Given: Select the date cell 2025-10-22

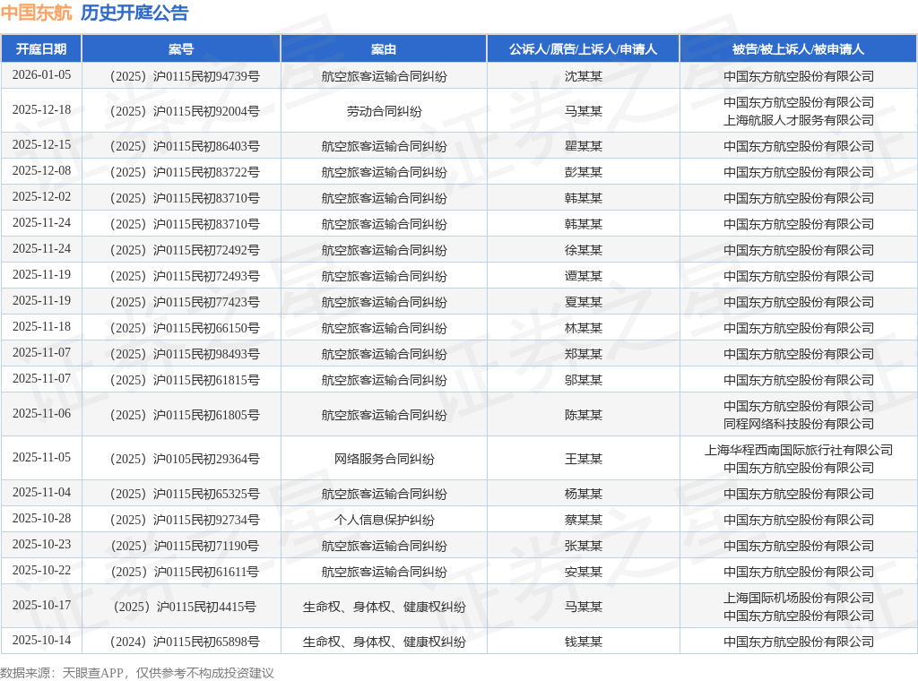Looking at the screenshot, I should (41, 571).
